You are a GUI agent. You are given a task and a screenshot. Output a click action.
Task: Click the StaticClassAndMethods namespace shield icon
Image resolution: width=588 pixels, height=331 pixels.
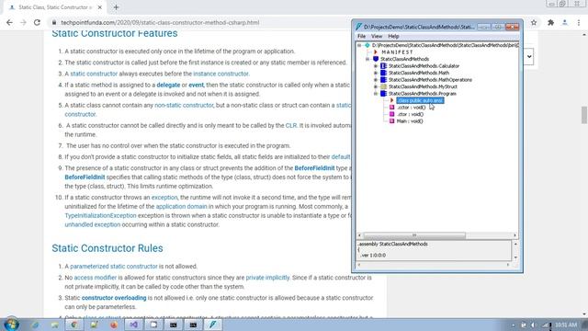pyautogui.click(x=376, y=59)
